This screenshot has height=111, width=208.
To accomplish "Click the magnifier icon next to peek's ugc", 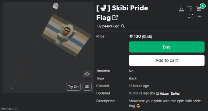I will point(123,26).
